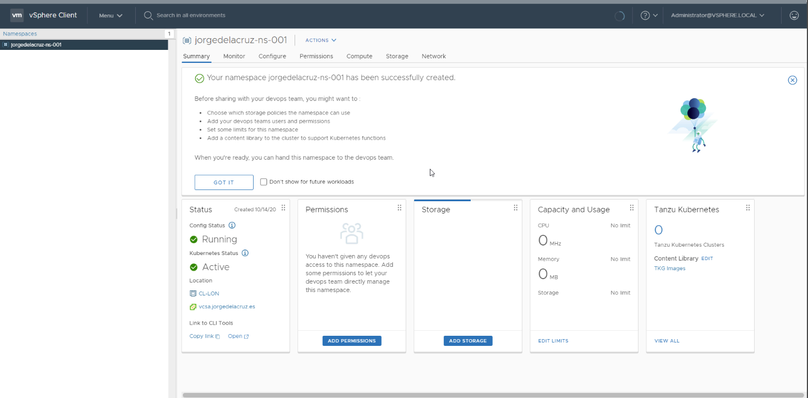Click the external link icon next to Open
The image size is (808, 398).
point(246,336)
